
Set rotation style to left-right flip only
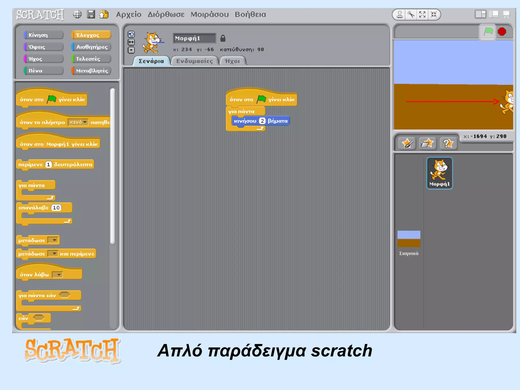[x=131, y=42]
